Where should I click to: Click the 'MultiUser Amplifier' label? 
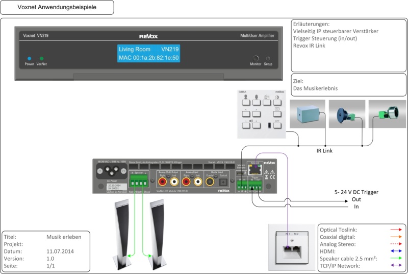pyautogui.click(x=257, y=35)
